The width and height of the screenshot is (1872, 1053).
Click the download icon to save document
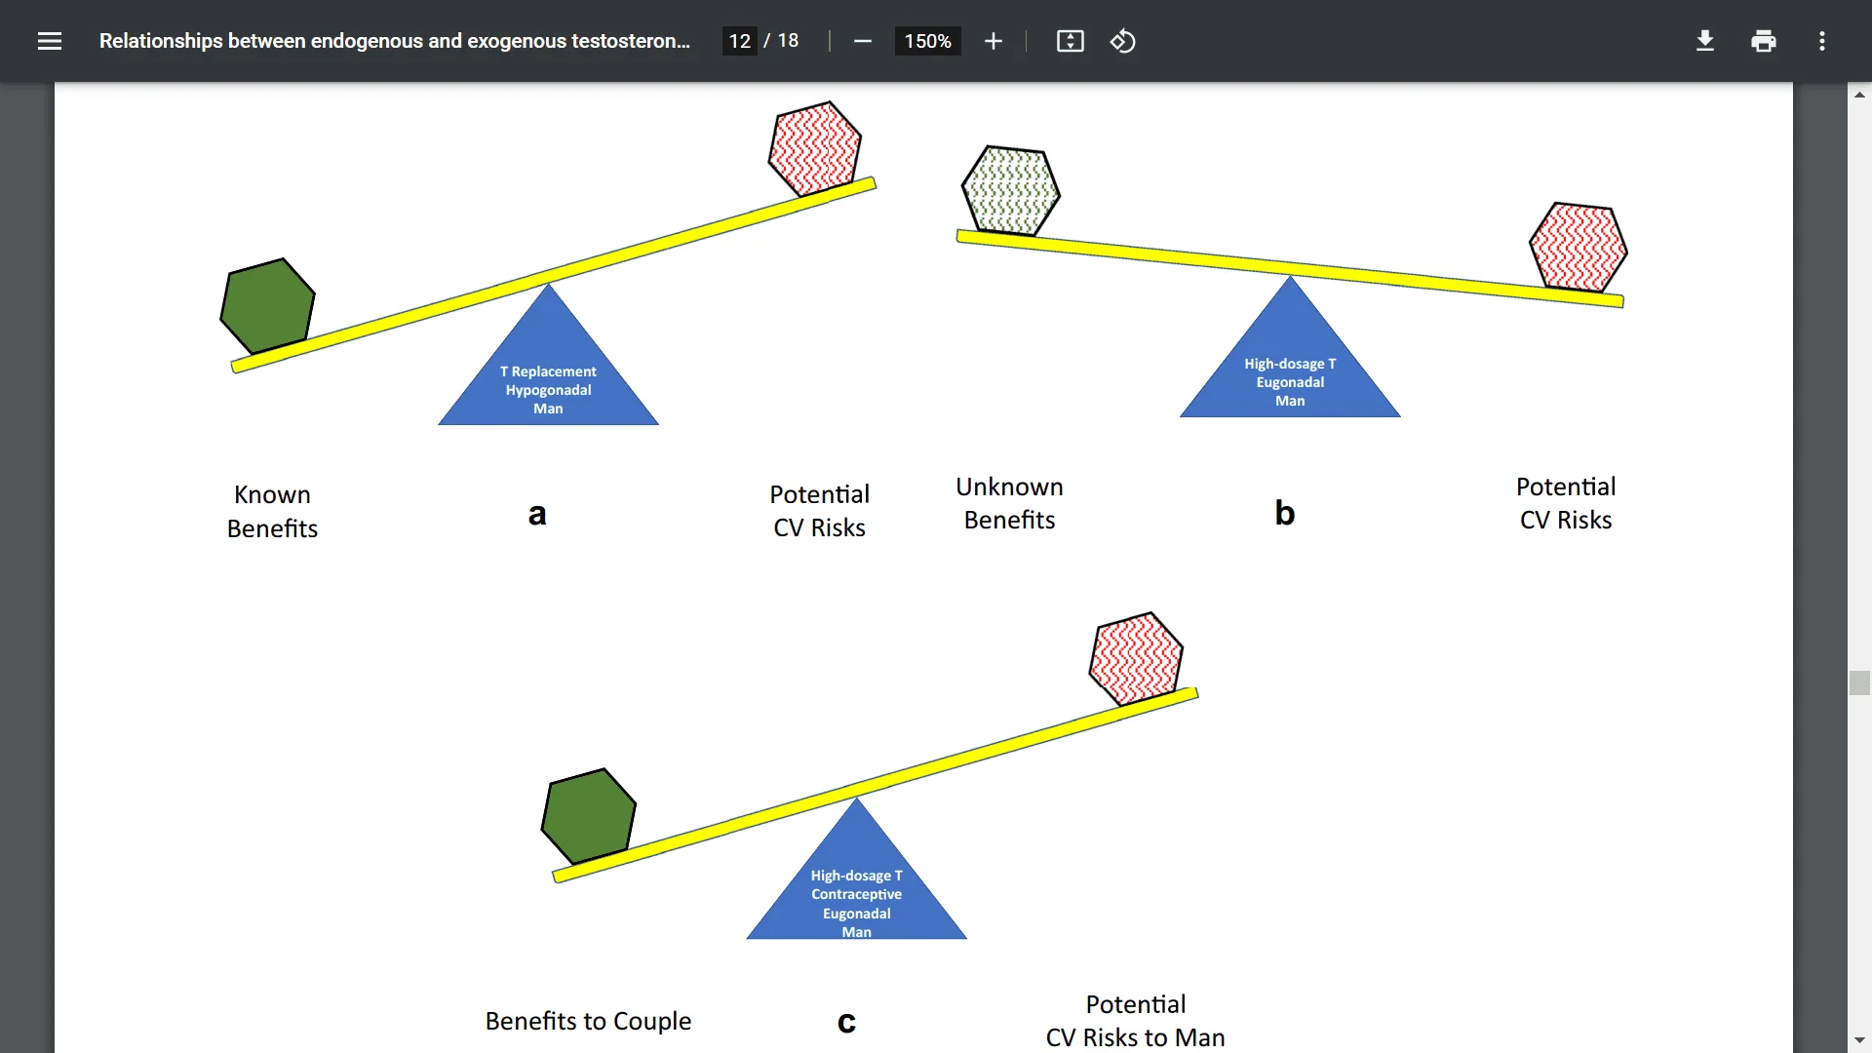tap(1705, 40)
